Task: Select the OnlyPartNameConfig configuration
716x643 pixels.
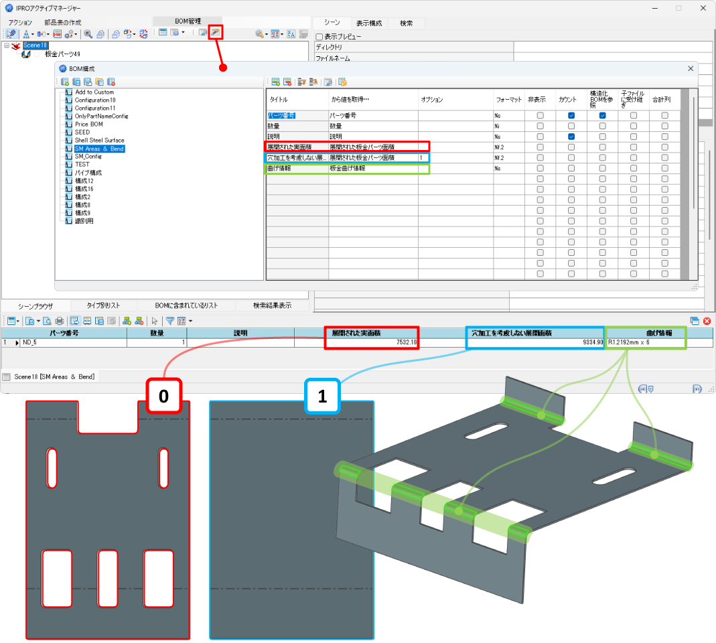Action: click(x=101, y=116)
